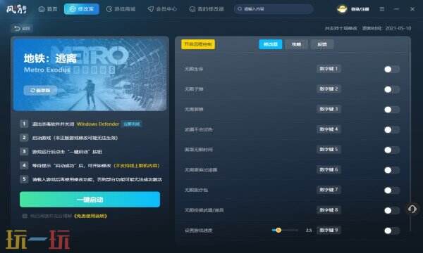The width and height of the screenshot is (423, 253).
Task: Click the yellow remote control button
Action: [198, 44]
